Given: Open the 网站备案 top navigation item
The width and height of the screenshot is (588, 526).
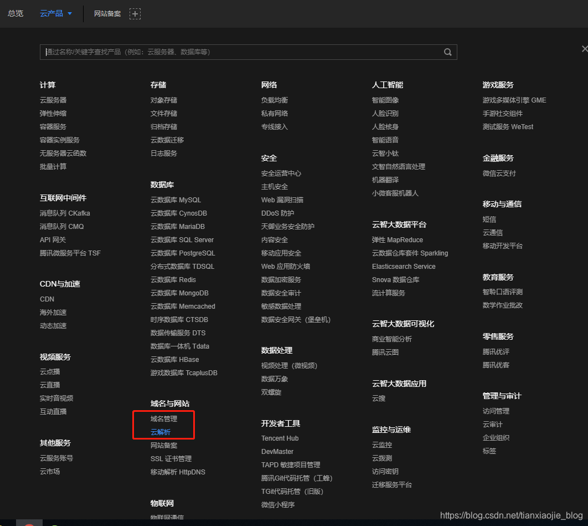Looking at the screenshot, I should coord(107,14).
